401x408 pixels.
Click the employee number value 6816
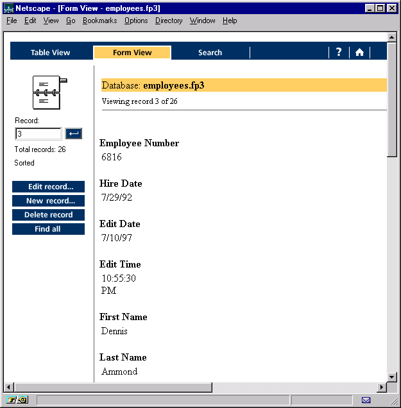(x=112, y=157)
